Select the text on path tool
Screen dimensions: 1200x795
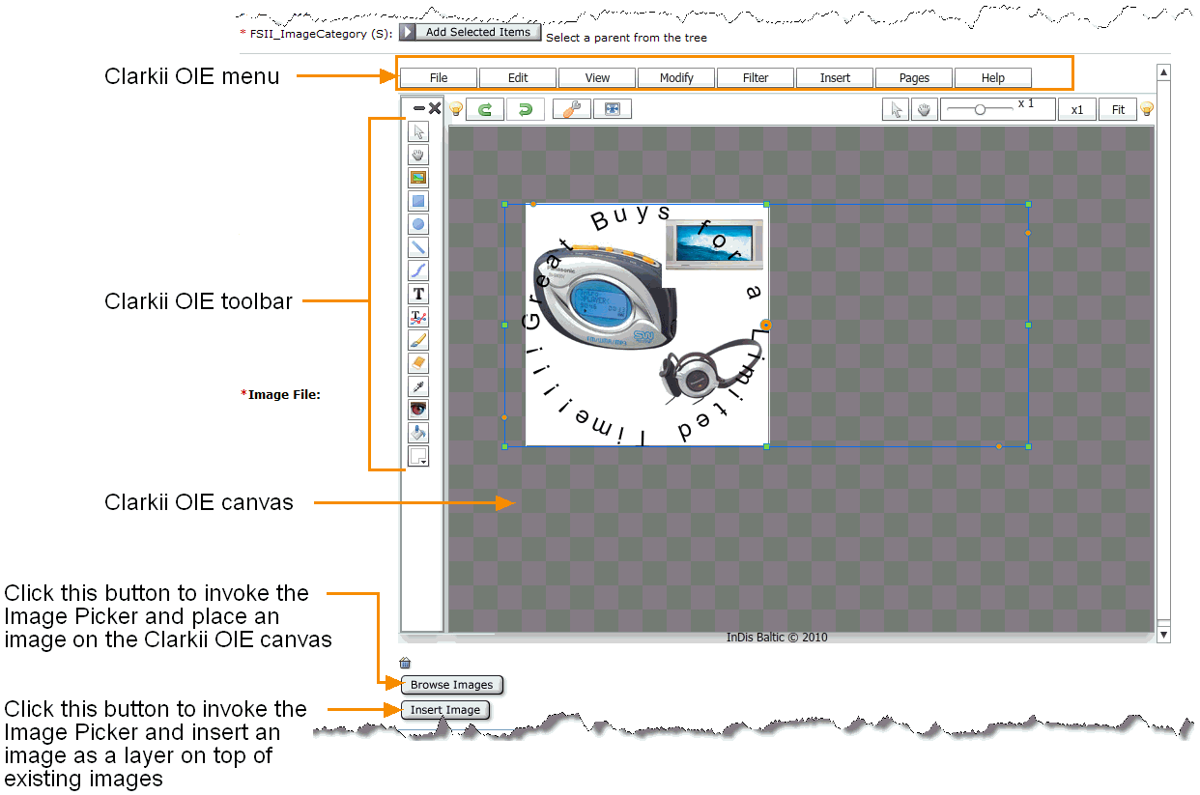pos(418,318)
